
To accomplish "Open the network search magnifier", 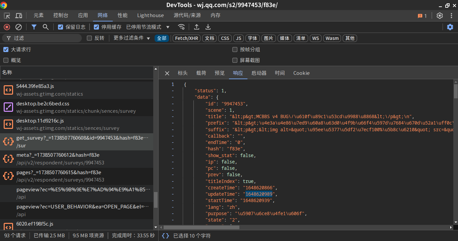I will (x=46, y=27).
